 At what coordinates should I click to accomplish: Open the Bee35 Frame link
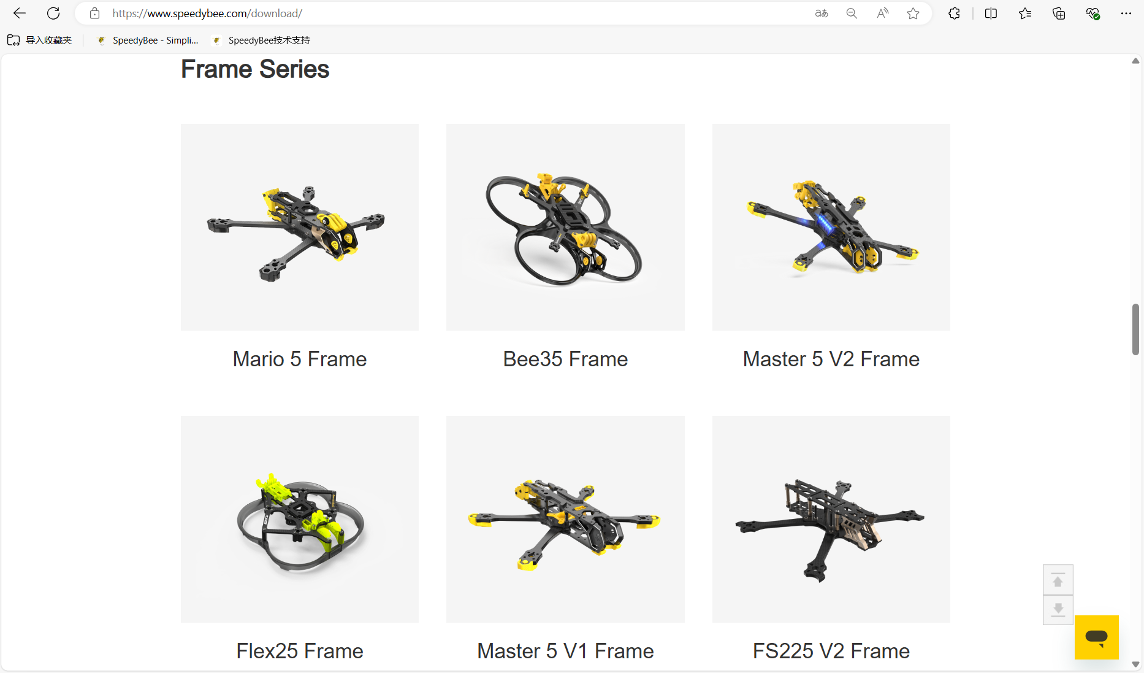[565, 359]
